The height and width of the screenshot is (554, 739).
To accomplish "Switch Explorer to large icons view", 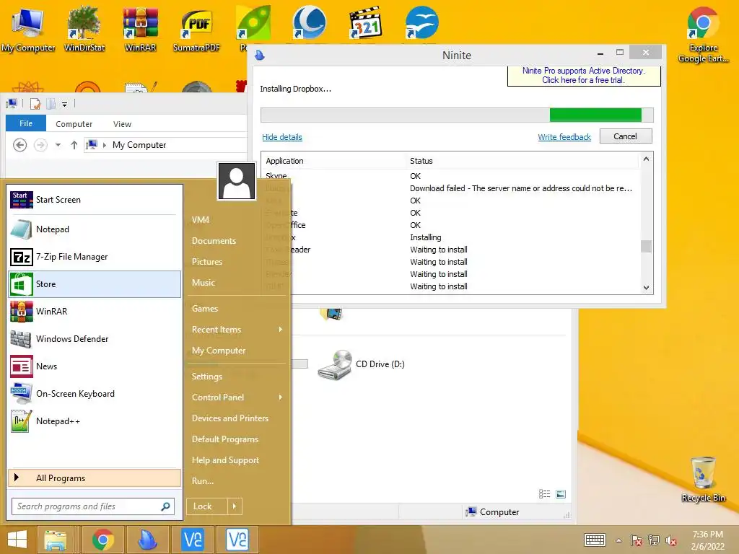I will 561,493.
